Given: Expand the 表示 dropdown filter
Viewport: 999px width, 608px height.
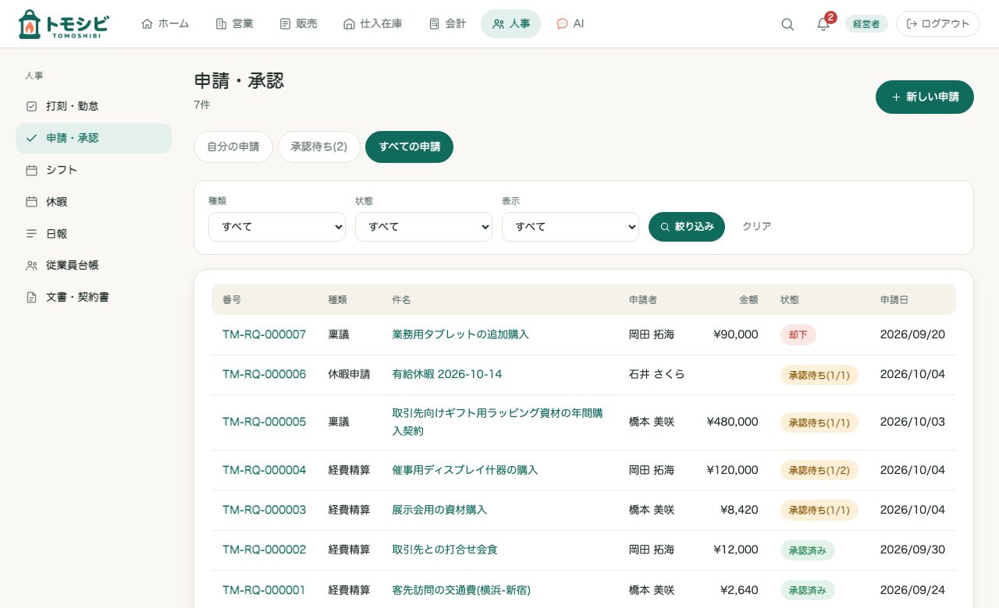Looking at the screenshot, I should [571, 227].
